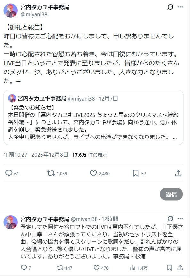The width and height of the screenshot is (195, 278).
Task: Click the main post profile avatar
Action: coord(10,11)
